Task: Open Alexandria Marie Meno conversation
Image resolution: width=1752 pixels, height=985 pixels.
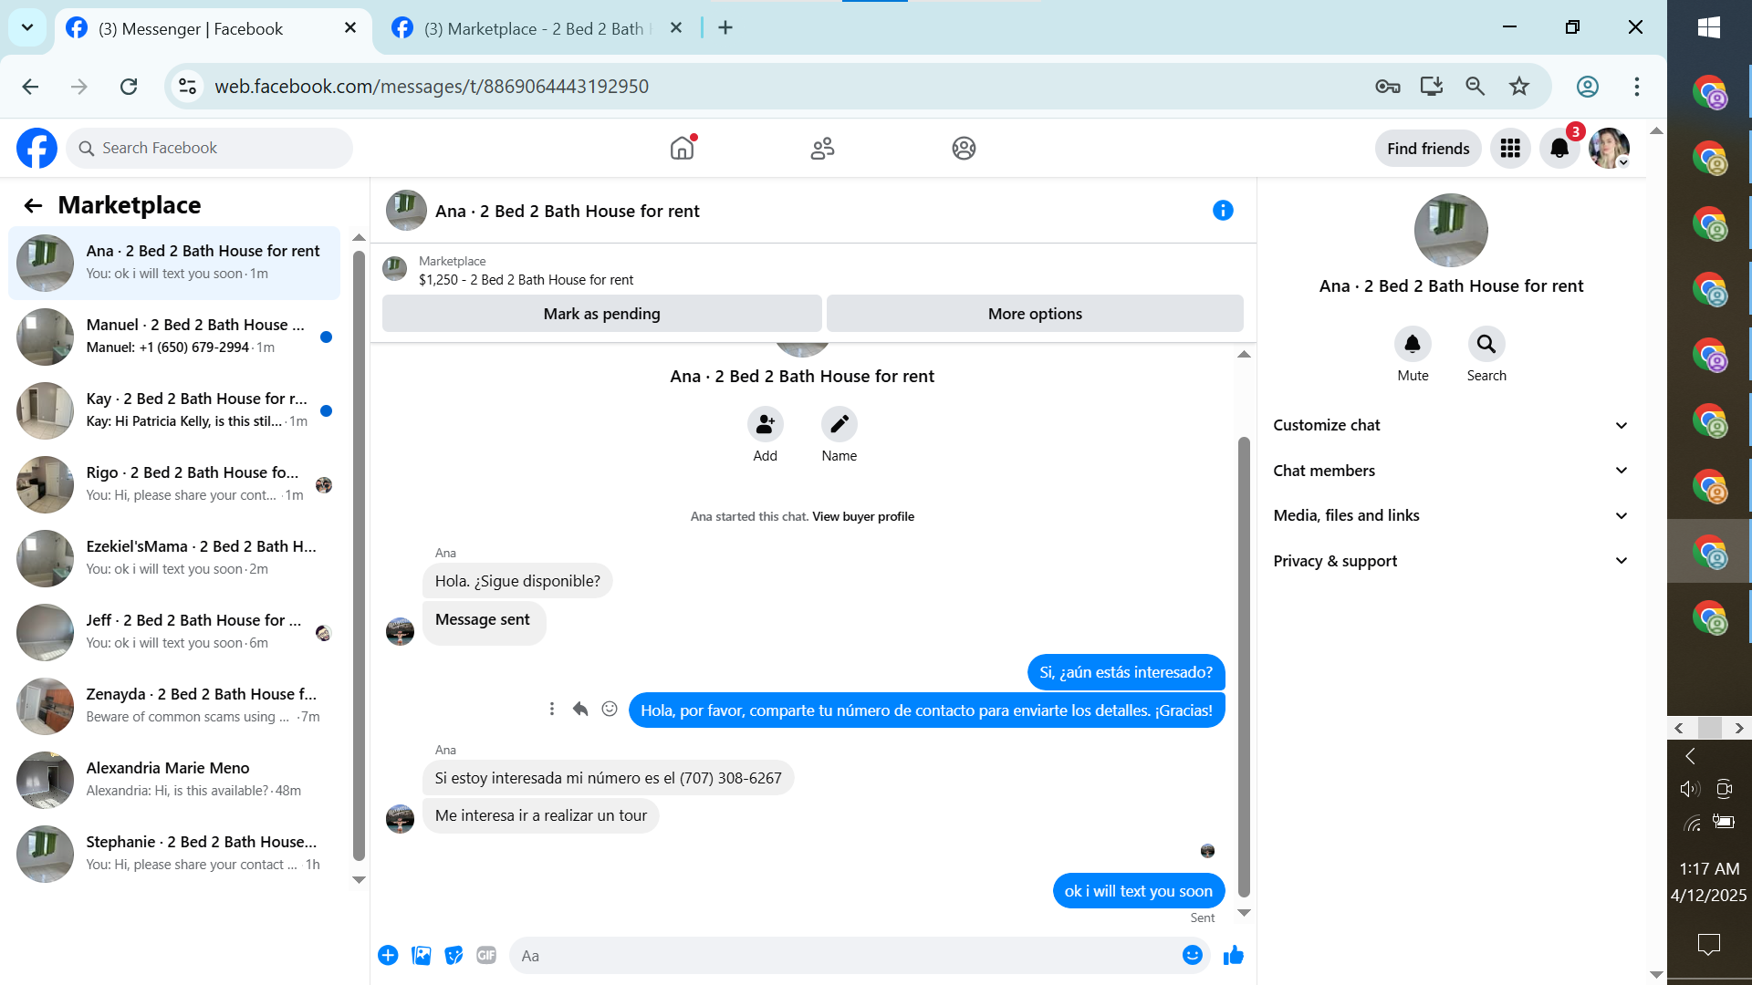Action: click(x=174, y=780)
